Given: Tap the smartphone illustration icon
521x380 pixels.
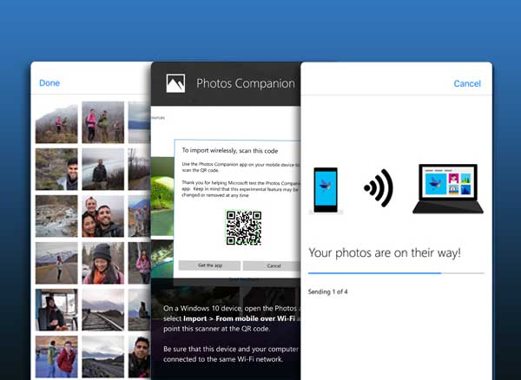Looking at the screenshot, I should [326, 190].
